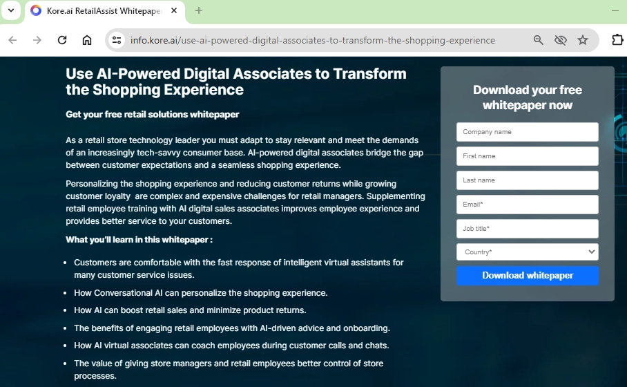This screenshot has width=627, height=387.
Task: Click the bullet about coaching employees during calls
Action: [231, 346]
